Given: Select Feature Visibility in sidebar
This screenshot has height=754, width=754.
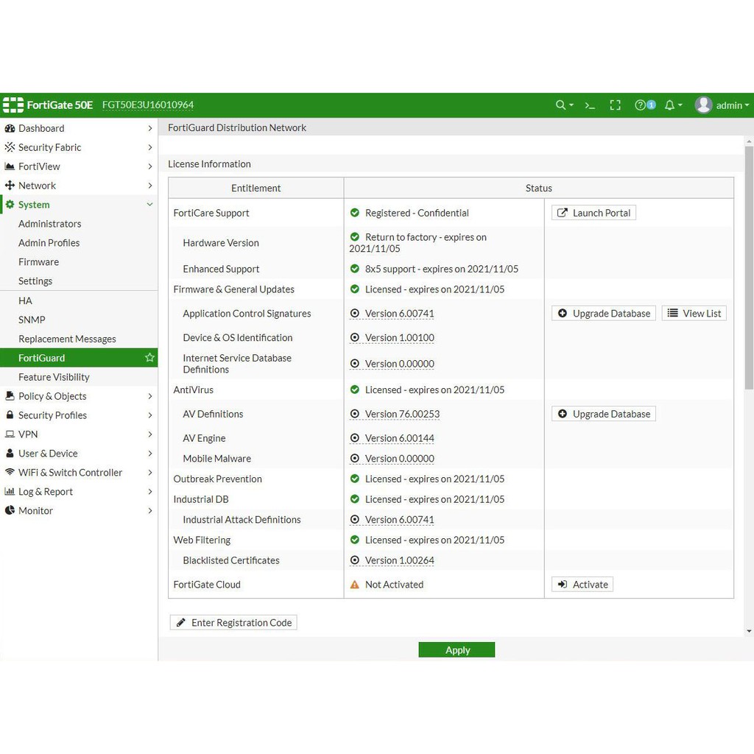Looking at the screenshot, I should tap(54, 377).
